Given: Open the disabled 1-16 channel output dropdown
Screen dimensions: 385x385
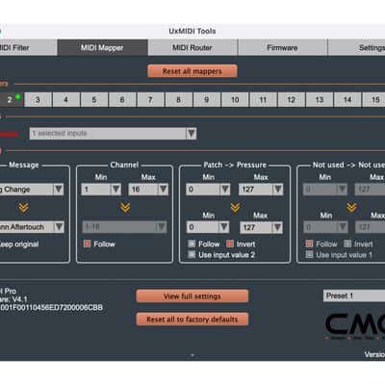Looking at the screenshot, I should pos(124,227).
